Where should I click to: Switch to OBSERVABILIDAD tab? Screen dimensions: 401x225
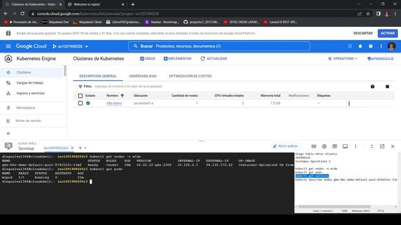(143, 76)
